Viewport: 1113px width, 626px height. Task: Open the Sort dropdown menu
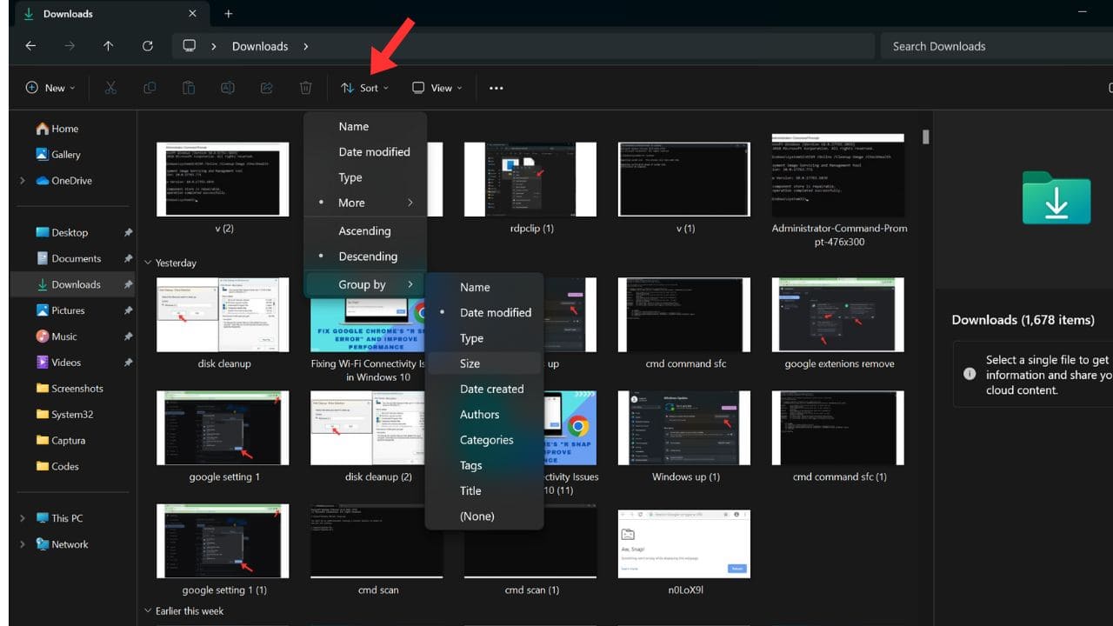365,88
